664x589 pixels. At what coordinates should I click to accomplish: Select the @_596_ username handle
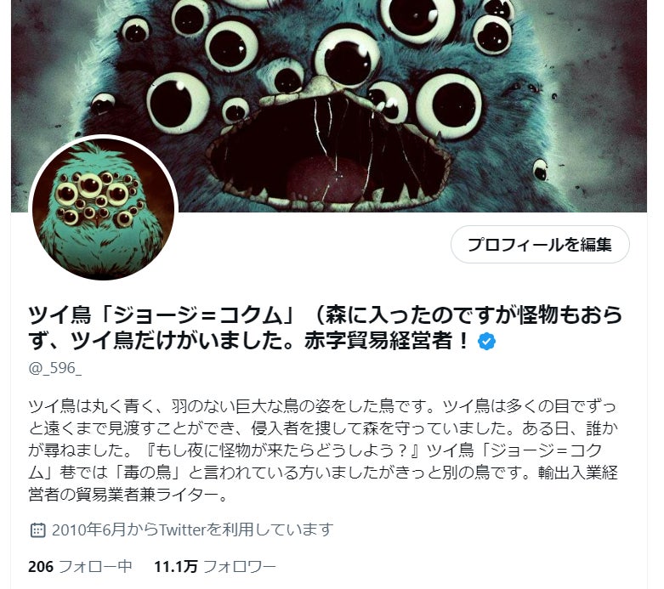(x=54, y=368)
